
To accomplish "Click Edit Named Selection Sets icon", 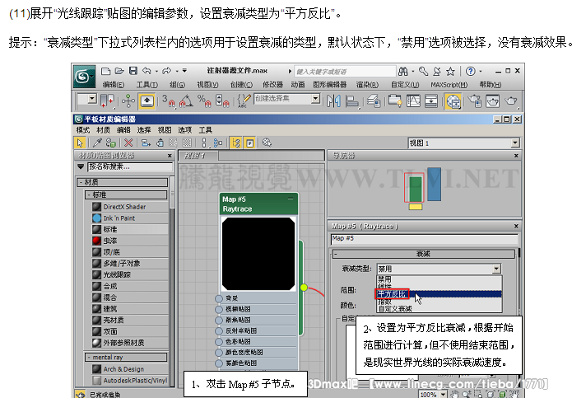I will (x=244, y=101).
